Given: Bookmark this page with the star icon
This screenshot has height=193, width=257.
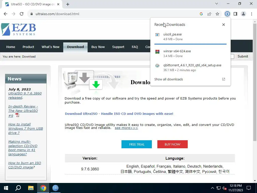Looking at the screenshot, I should [x=217, y=14].
